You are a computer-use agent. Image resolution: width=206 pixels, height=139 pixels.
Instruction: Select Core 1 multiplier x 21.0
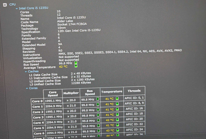tap(71, 105)
